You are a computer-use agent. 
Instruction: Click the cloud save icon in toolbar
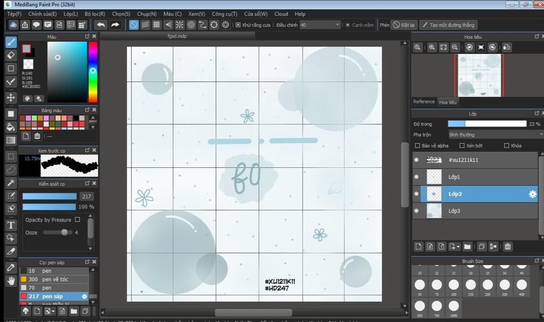click(13, 25)
